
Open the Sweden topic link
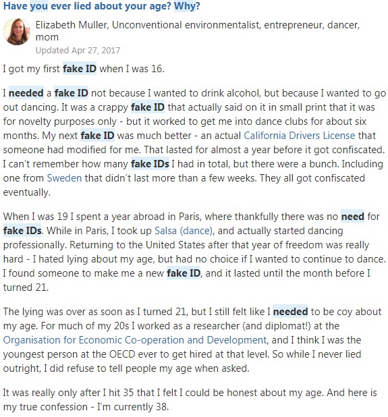pos(64,178)
